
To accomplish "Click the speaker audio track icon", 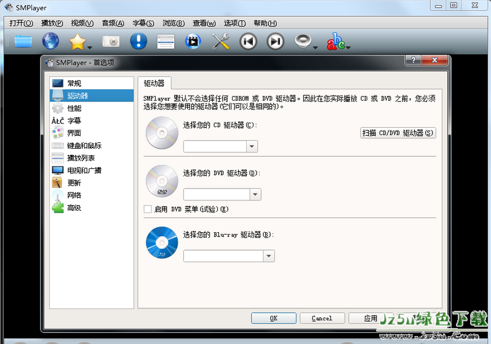I will click(x=303, y=41).
